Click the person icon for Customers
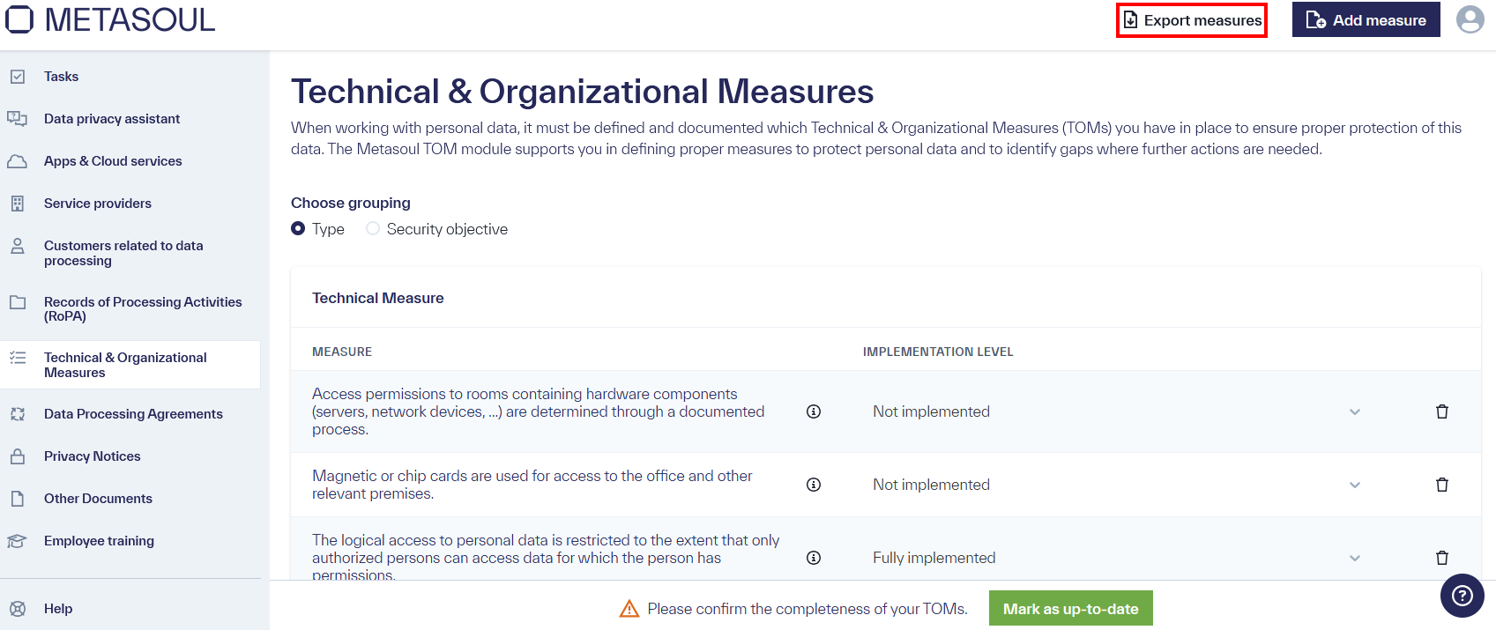 [18, 246]
